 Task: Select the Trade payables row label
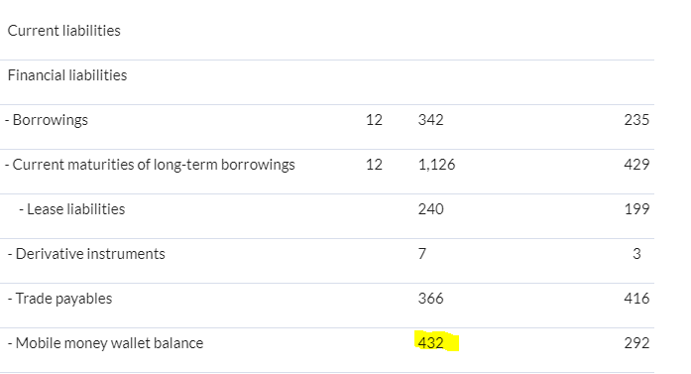tap(59, 299)
